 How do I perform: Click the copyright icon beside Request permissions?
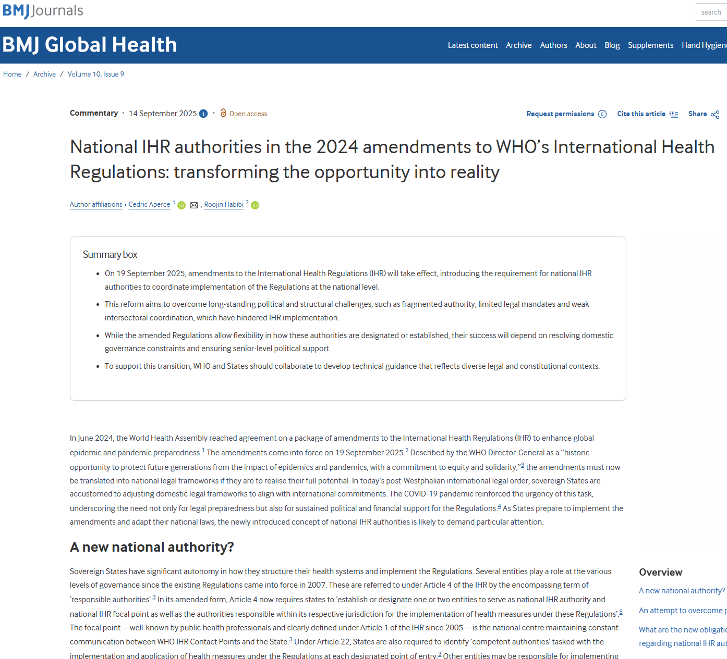click(x=603, y=114)
